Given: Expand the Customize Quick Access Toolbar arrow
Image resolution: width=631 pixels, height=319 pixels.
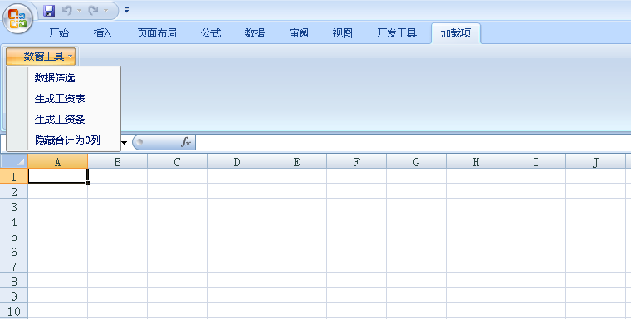Looking at the screenshot, I should tap(126, 11).
